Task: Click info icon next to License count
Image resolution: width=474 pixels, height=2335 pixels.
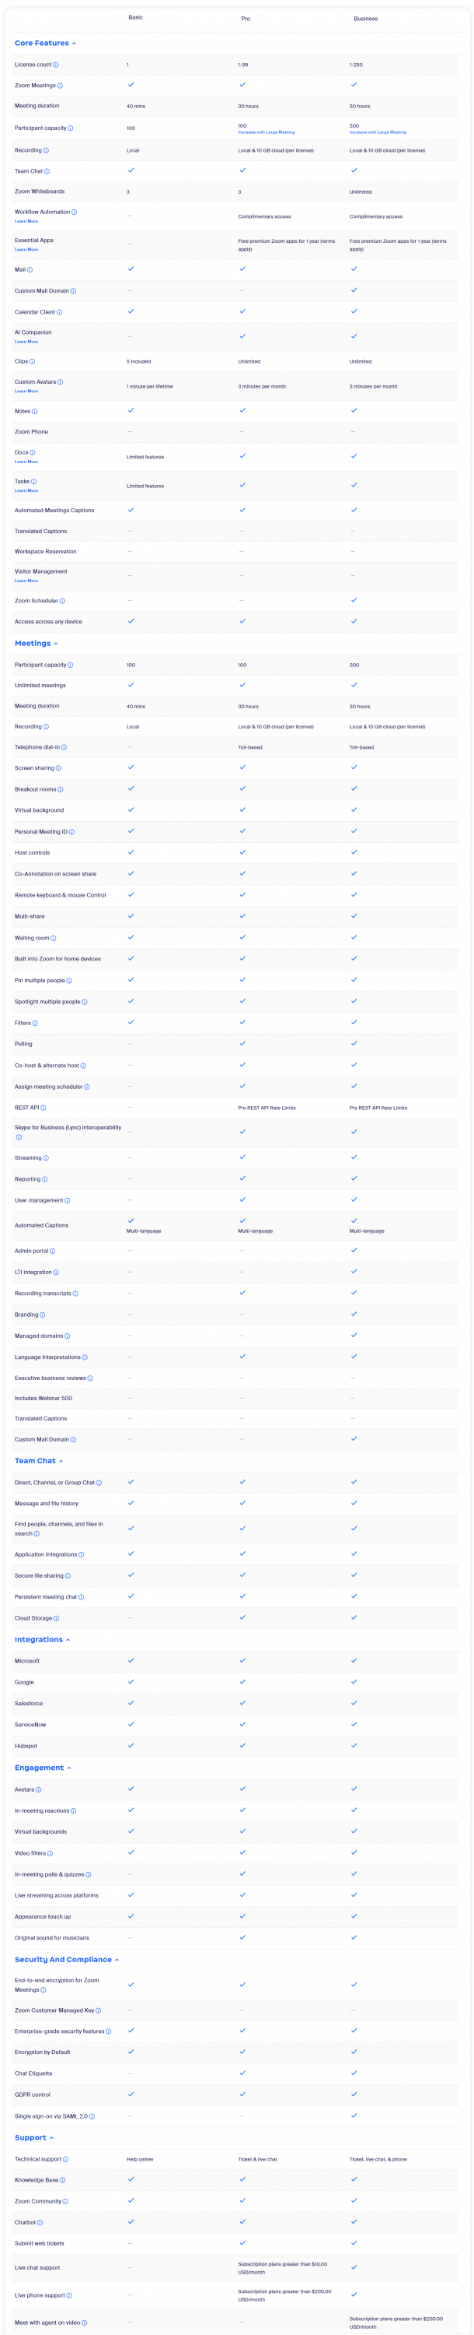Action: point(56,65)
